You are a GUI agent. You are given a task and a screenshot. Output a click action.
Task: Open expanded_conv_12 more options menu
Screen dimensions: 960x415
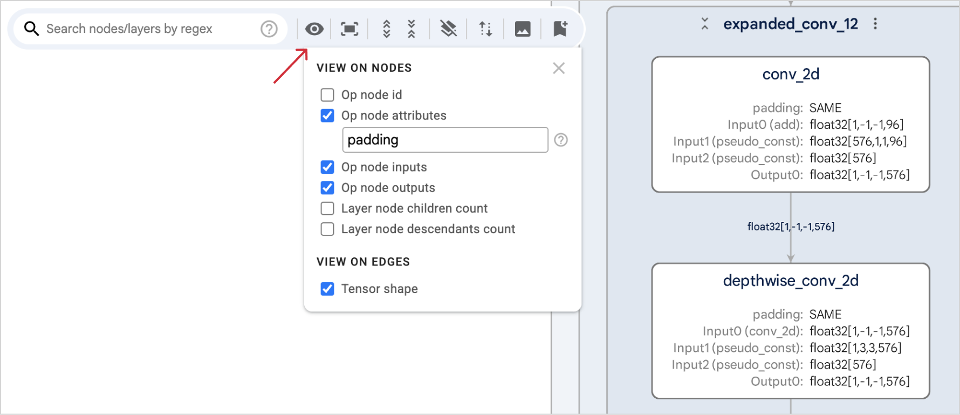click(875, 24)
